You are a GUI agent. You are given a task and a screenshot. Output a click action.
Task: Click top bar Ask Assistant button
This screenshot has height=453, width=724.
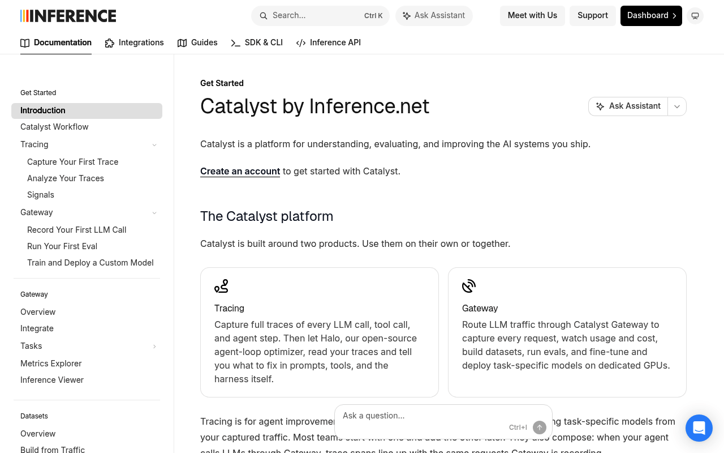[434, 16]
